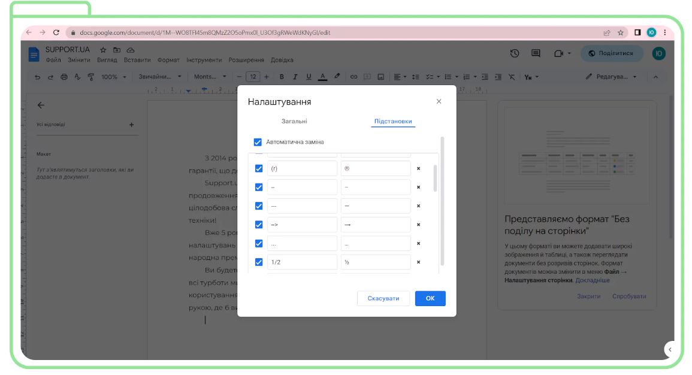Click the add comment icon in toolbar
Viewport: 692px width, 375px height.
[367, 77]
